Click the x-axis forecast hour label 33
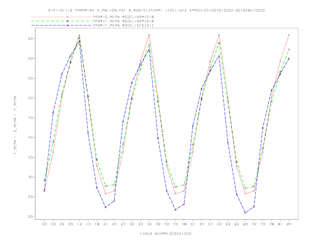This screenshot has height=244, width=315. click(x=140, y=224)
